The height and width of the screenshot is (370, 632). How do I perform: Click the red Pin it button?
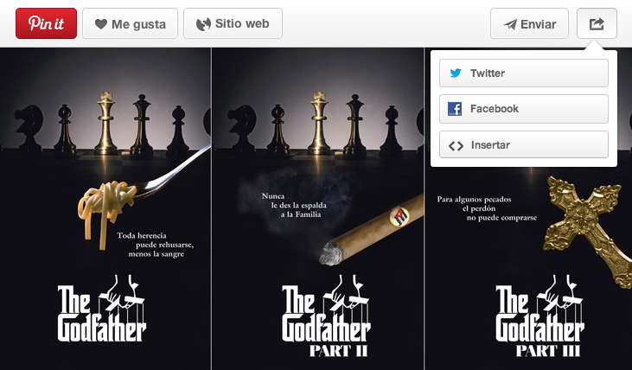[46, 23]
